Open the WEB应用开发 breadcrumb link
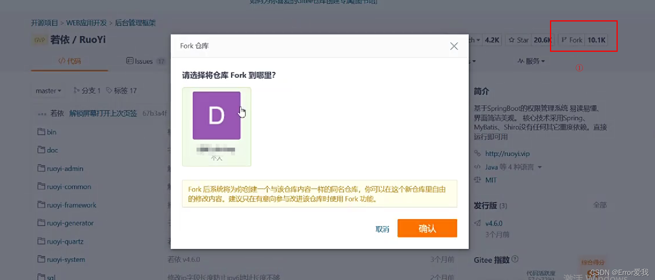 point(87,23)
